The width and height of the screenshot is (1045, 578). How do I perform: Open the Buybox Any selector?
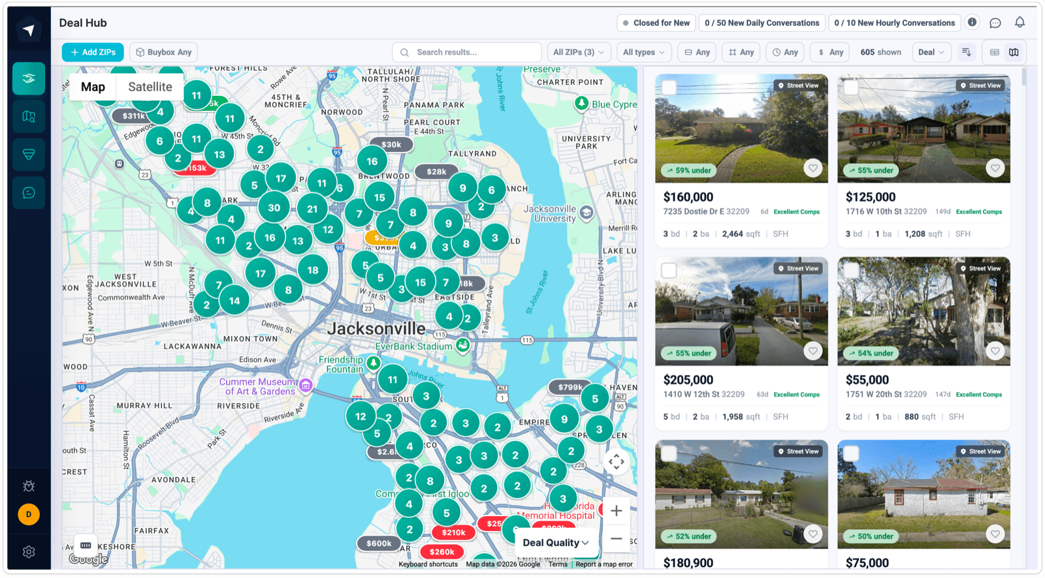(x=164, y=52)
